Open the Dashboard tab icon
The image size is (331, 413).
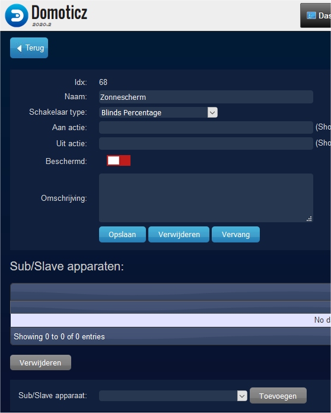tap(311, 15)
